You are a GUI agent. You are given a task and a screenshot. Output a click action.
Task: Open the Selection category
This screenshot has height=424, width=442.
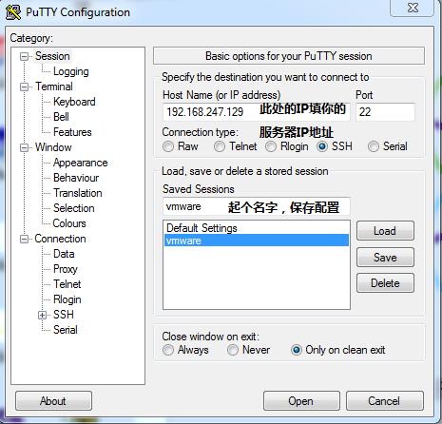(74, 208)
